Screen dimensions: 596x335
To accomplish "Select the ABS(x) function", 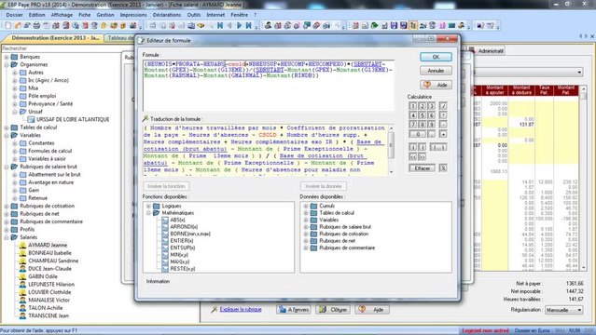I will (x=177, y=220).
